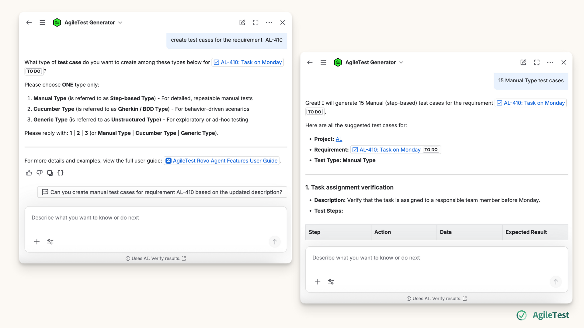The image size is (584, 328).
Task: Click the suggested manual test cases prompt
Action: pyautogui.click(x=162, y=192)
